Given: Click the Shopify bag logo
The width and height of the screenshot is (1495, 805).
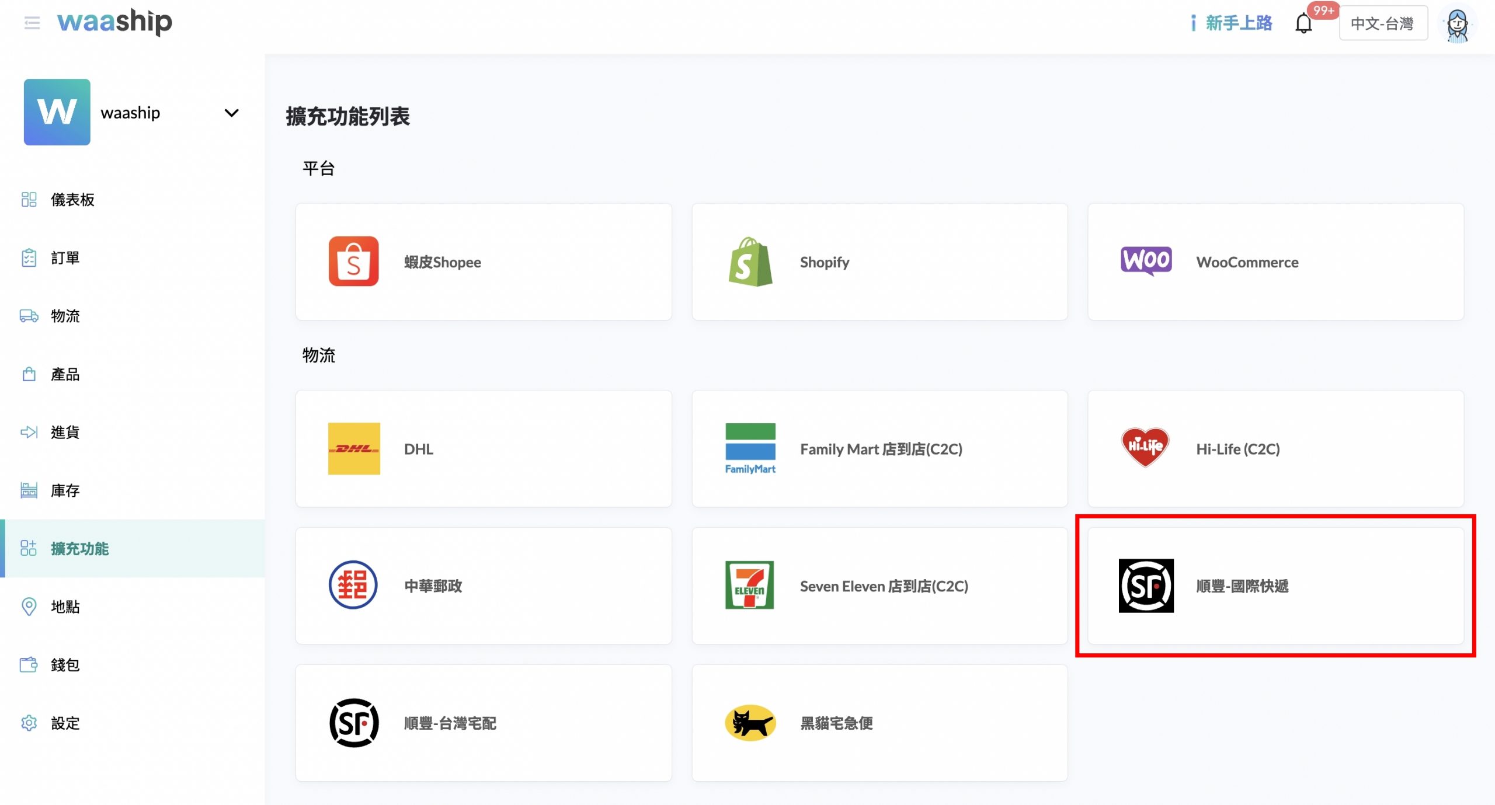Looking at the screenshot, I should [750, 262].
